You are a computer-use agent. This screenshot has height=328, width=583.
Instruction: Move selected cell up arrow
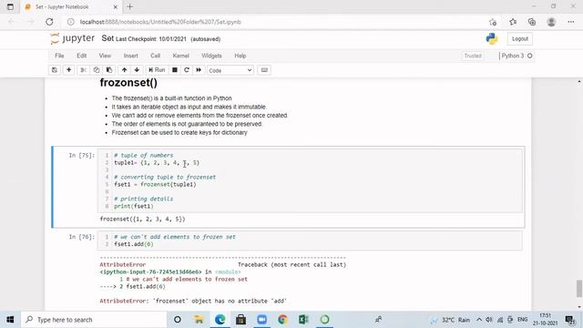point(124,70)
